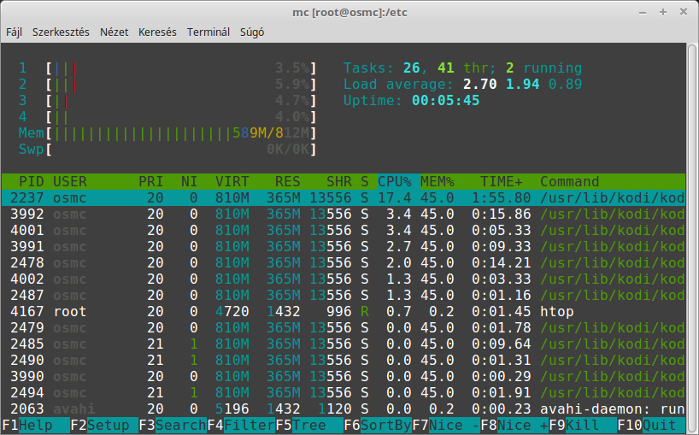Click the Tasks summary line
The height and width of the screenshot is (435, 699).
click(x=463, y=68)
